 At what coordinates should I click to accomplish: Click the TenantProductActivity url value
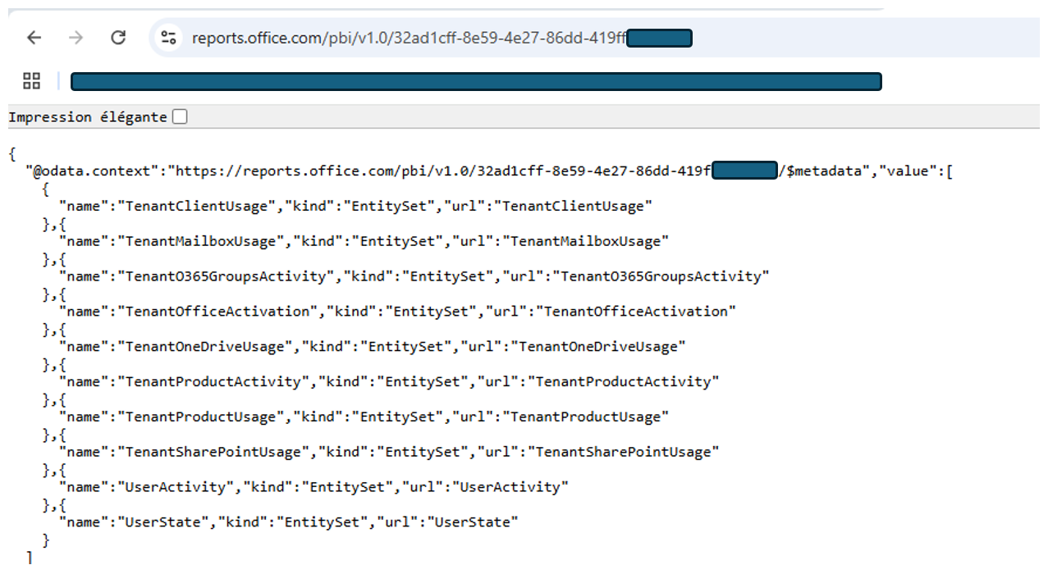[x=623, y=382]
